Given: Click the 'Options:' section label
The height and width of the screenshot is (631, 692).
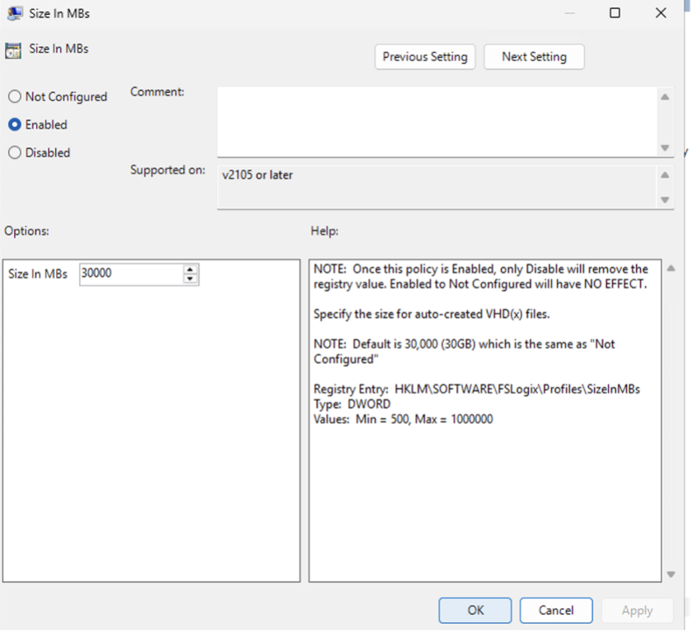Looking at the screenshot, I should (x=27, y=231).
